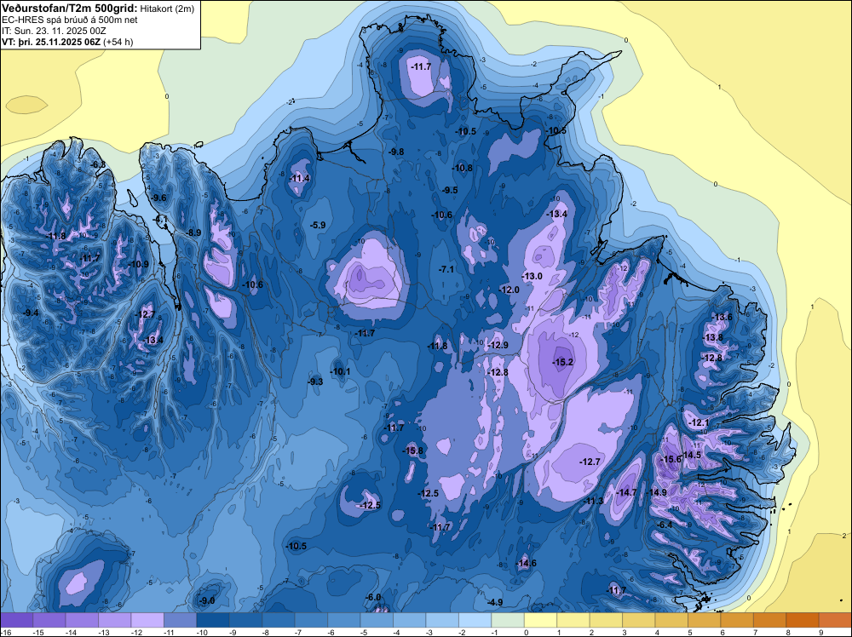Click the '-9.5' temperature value
Screen dimensions: 852x637
[449, 191]
